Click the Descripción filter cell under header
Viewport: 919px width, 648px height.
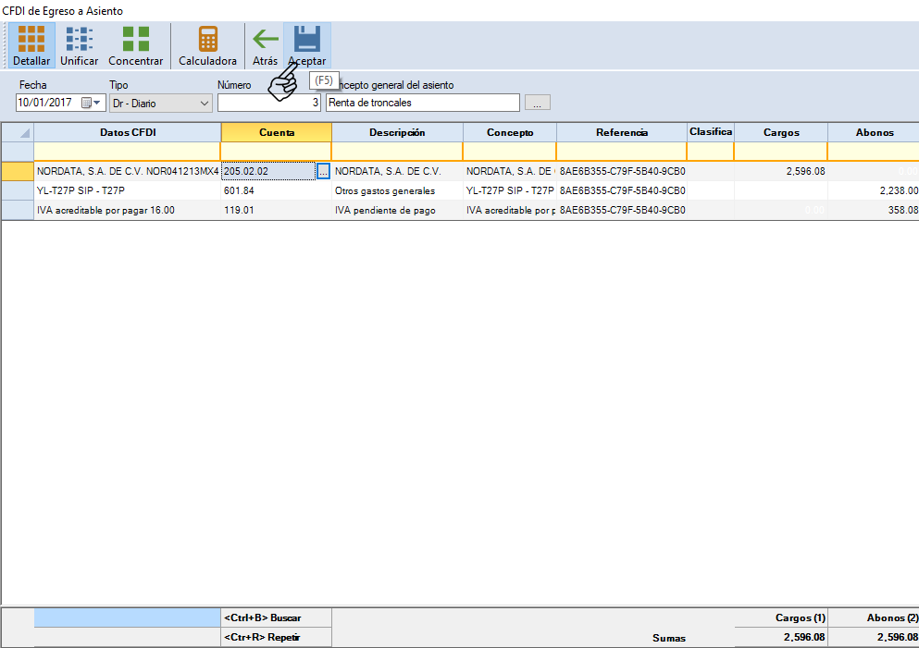pos(397,152)
